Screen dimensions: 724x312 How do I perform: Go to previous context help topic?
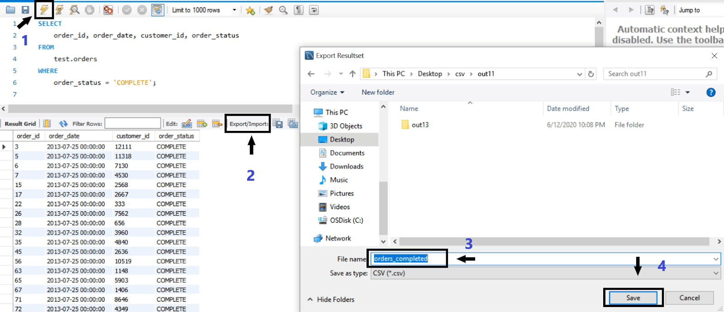615,10
